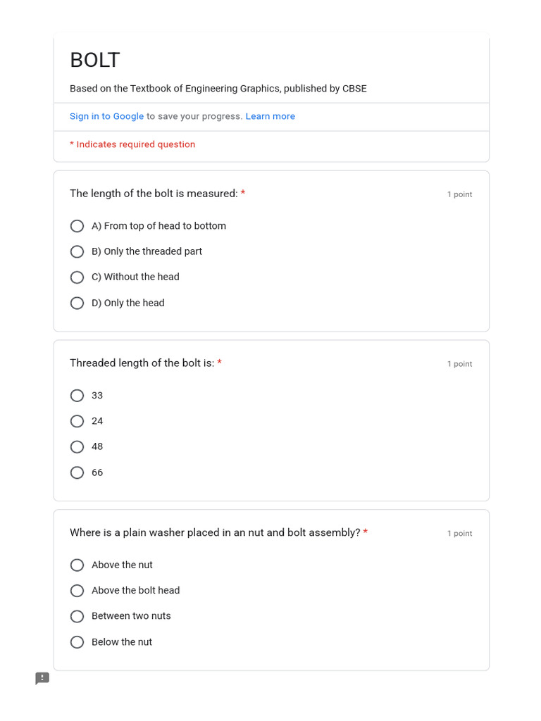Click the BOLT form title

[95, 61]
